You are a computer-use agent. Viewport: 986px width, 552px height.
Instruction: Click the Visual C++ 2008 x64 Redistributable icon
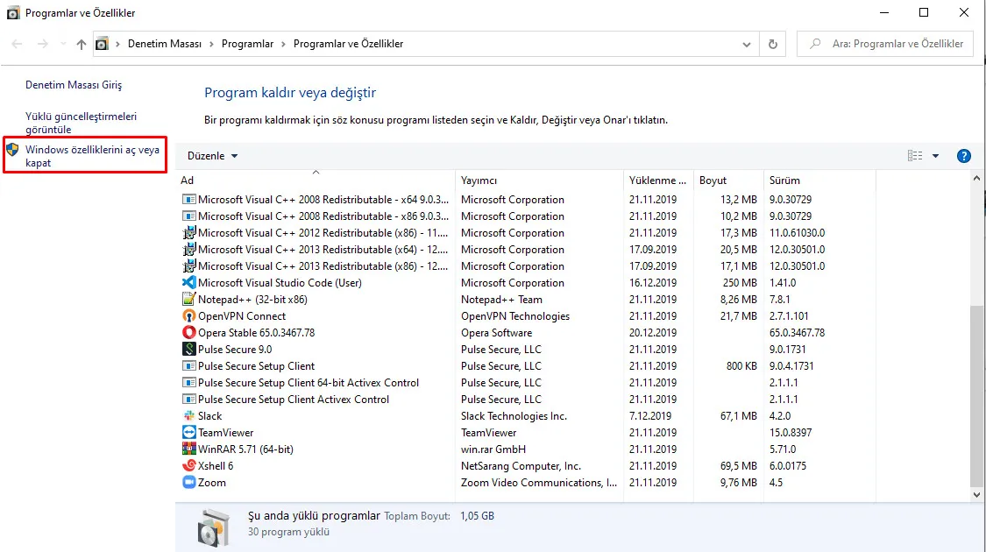[x=188, y=199]
